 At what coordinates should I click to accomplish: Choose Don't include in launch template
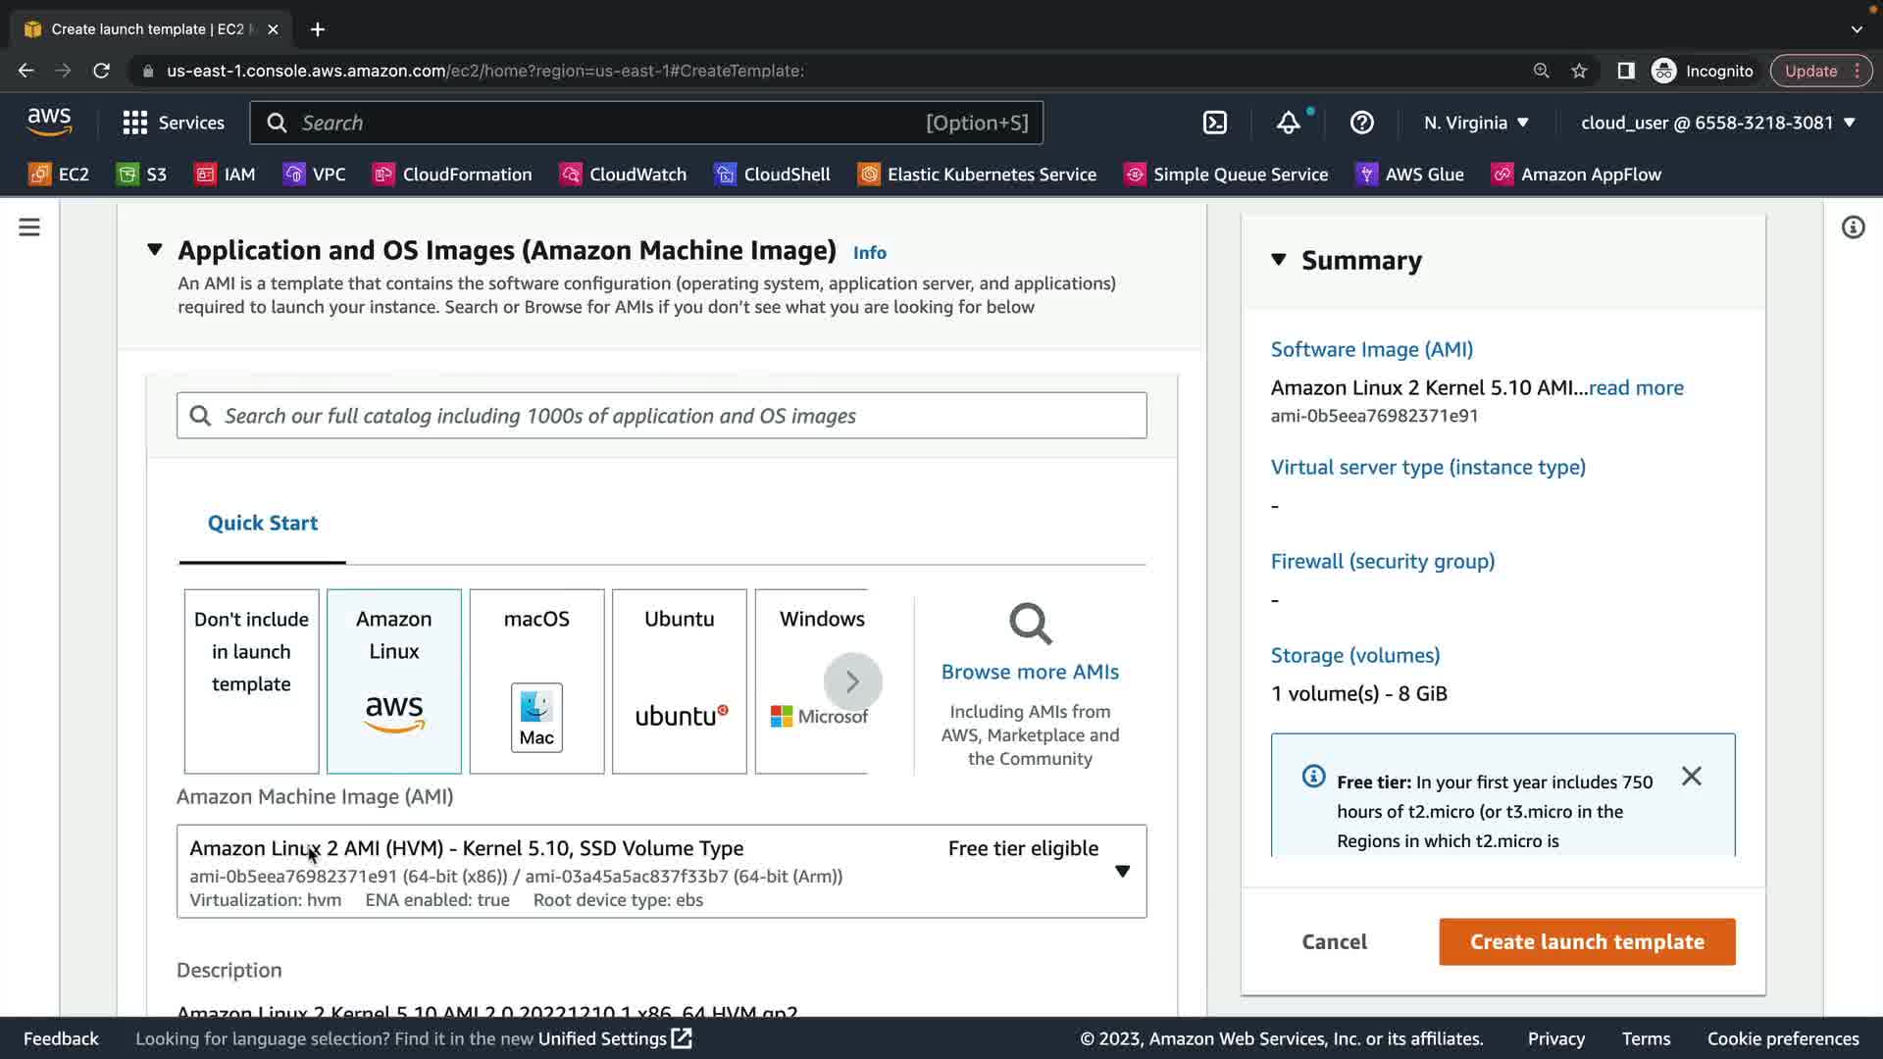point(251,681)
